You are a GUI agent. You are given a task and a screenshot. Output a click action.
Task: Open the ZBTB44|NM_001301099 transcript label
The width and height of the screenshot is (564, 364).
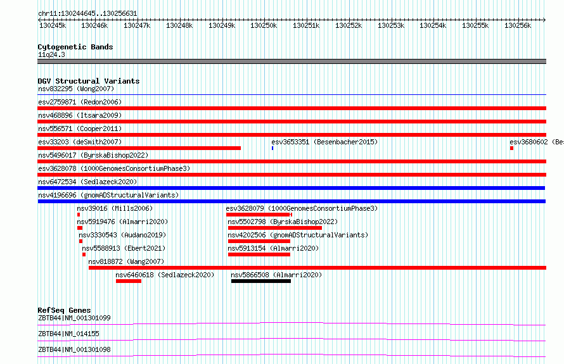[x=74, y=318]
